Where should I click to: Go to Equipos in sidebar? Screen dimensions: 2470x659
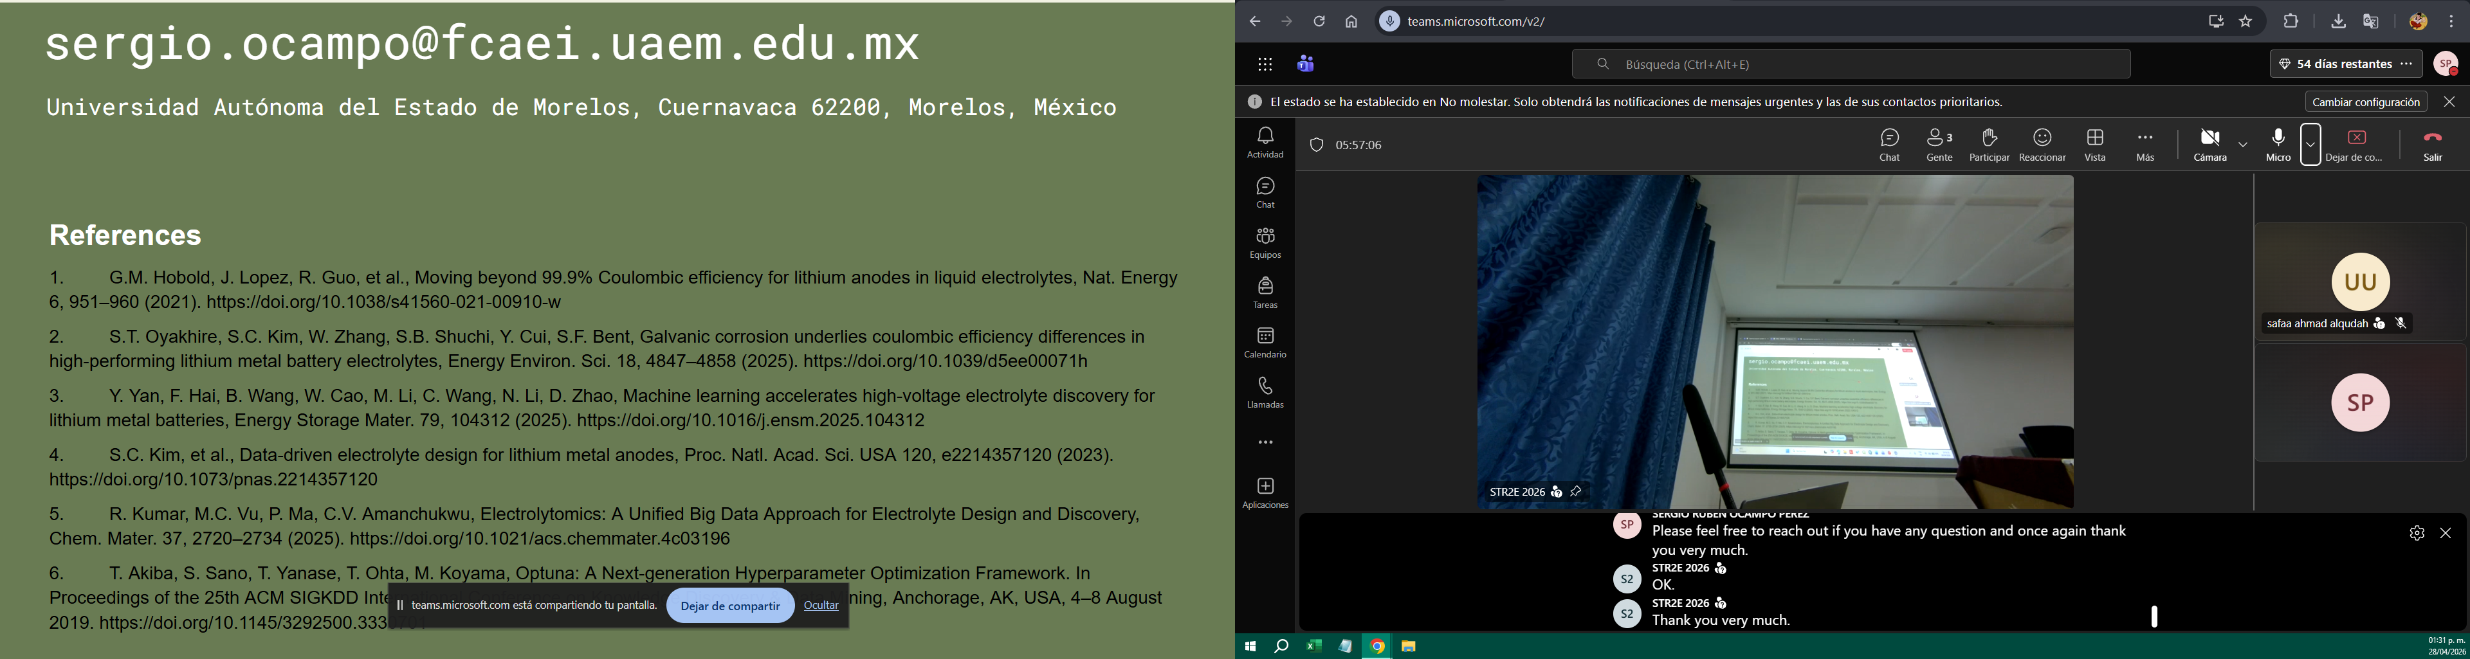[1265, 243]
